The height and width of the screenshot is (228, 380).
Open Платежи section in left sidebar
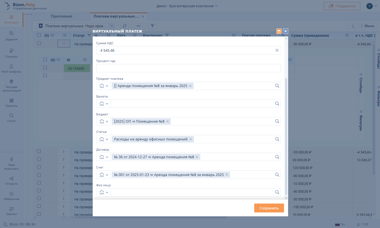click(11, 53)
